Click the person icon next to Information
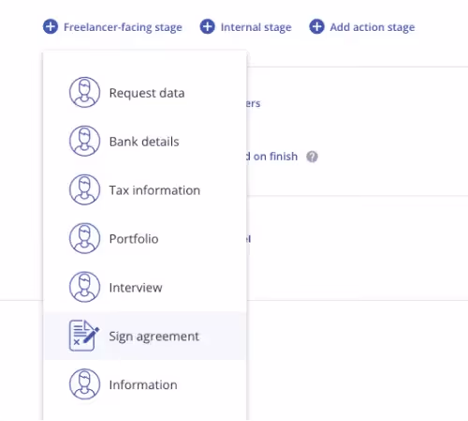 point(84,384)
